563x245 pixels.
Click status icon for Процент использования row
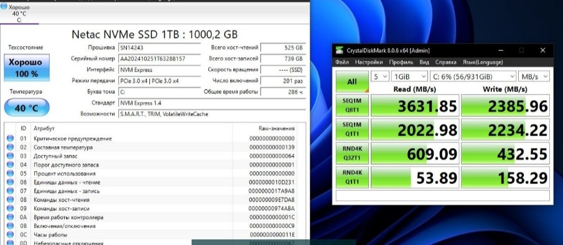click(10, 173)
